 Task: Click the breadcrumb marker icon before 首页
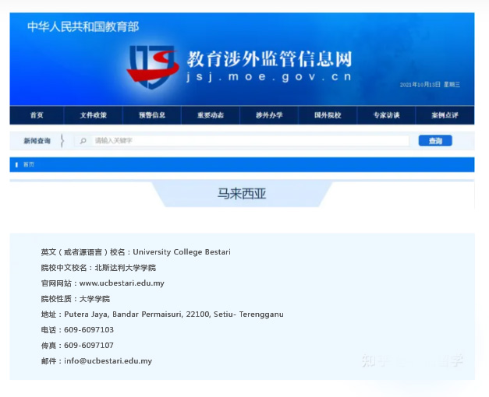[x=17, y=164]
